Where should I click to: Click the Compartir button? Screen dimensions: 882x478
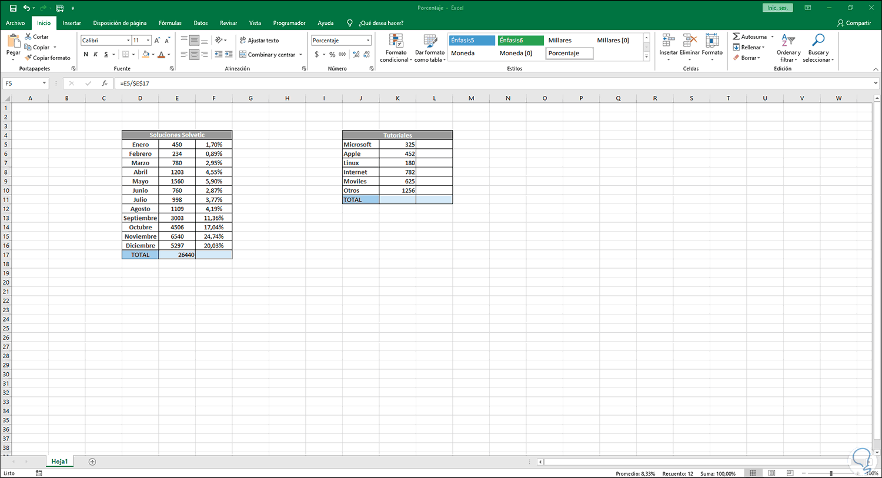pyautogui.click(x=854, y=23)
